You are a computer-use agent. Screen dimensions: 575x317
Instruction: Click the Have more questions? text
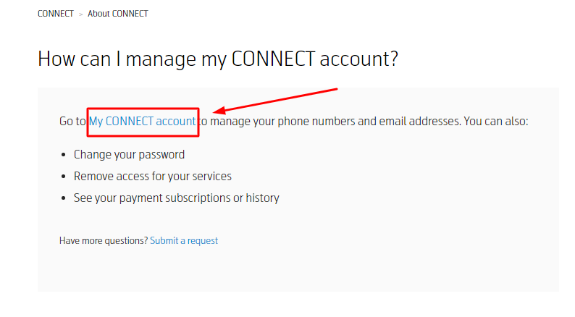coord(104,241)
